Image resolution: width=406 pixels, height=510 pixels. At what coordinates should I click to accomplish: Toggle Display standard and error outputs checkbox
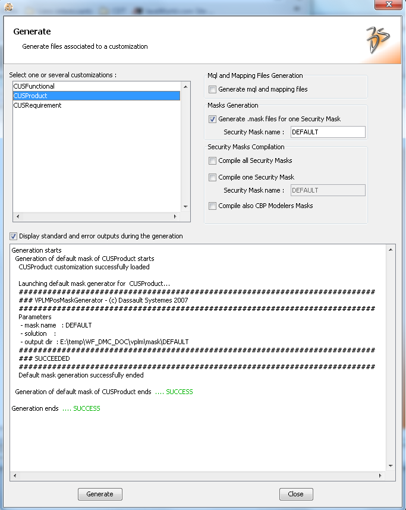click(x=13, y=236)
